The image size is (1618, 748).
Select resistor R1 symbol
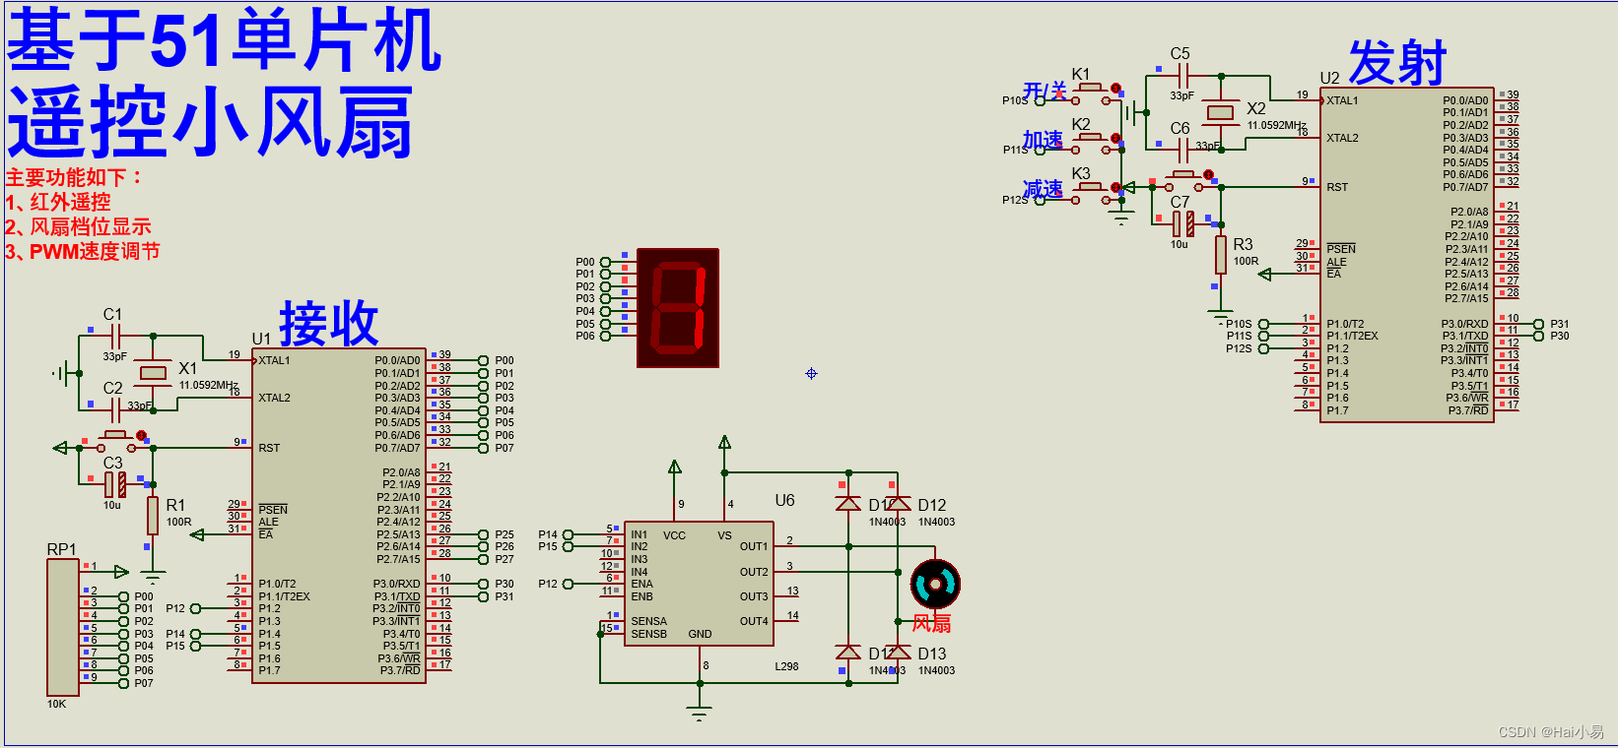(x=153, y=516)
